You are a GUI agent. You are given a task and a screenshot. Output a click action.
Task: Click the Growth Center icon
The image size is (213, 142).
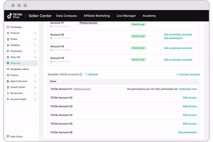(8, 87)
